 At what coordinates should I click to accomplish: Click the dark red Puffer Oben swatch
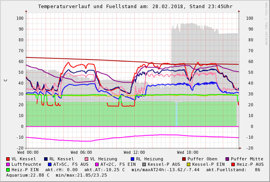184,159
